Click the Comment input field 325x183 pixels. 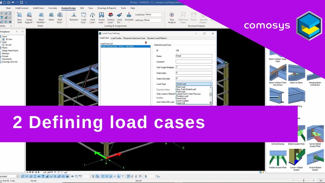[194, 62]
